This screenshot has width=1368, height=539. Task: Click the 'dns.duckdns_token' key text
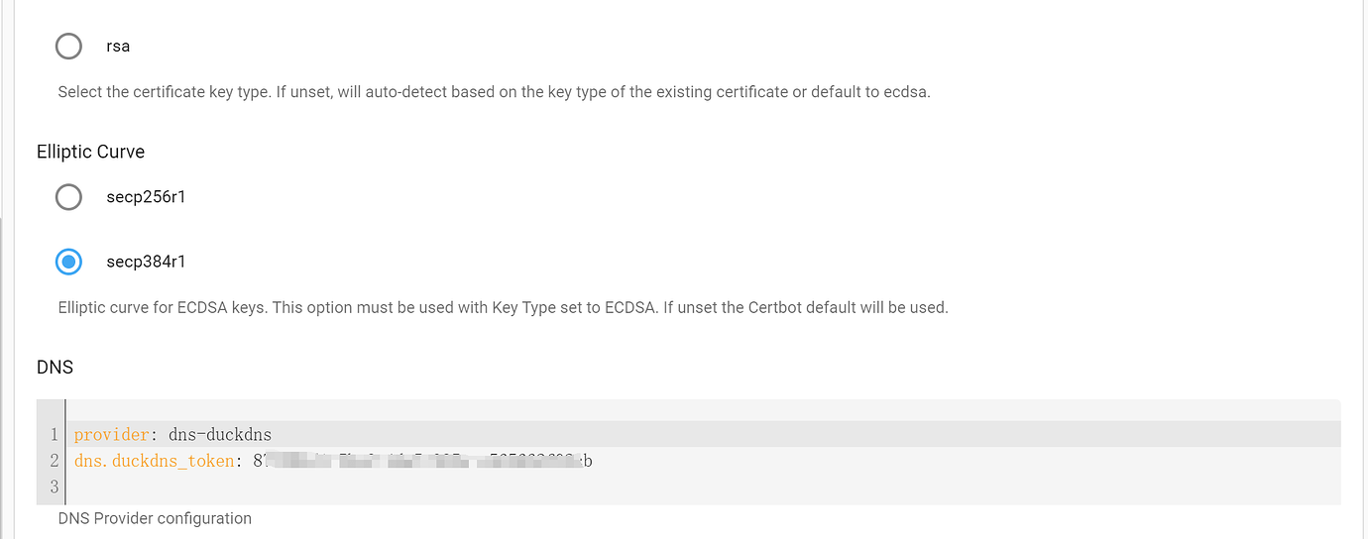click(x=155, y=461)
